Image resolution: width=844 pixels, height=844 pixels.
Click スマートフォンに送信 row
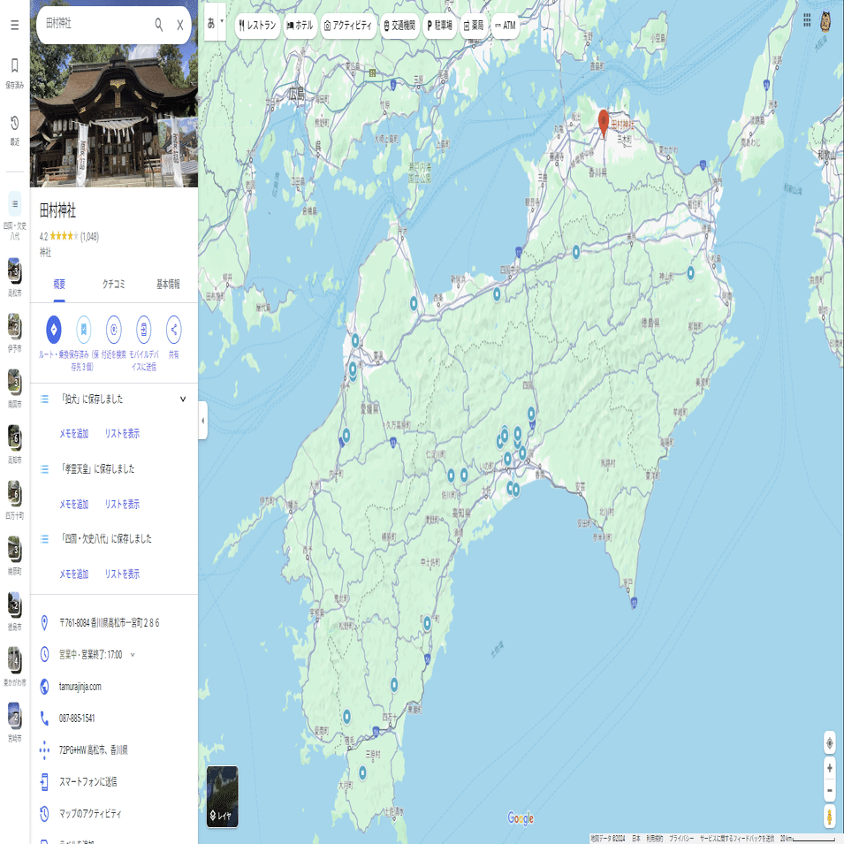point(114,781)
